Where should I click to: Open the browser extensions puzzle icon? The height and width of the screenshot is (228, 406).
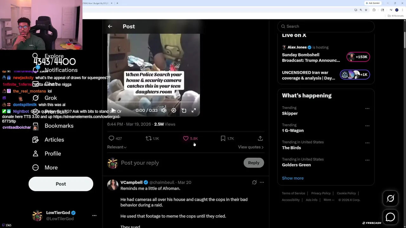point(374,10)
